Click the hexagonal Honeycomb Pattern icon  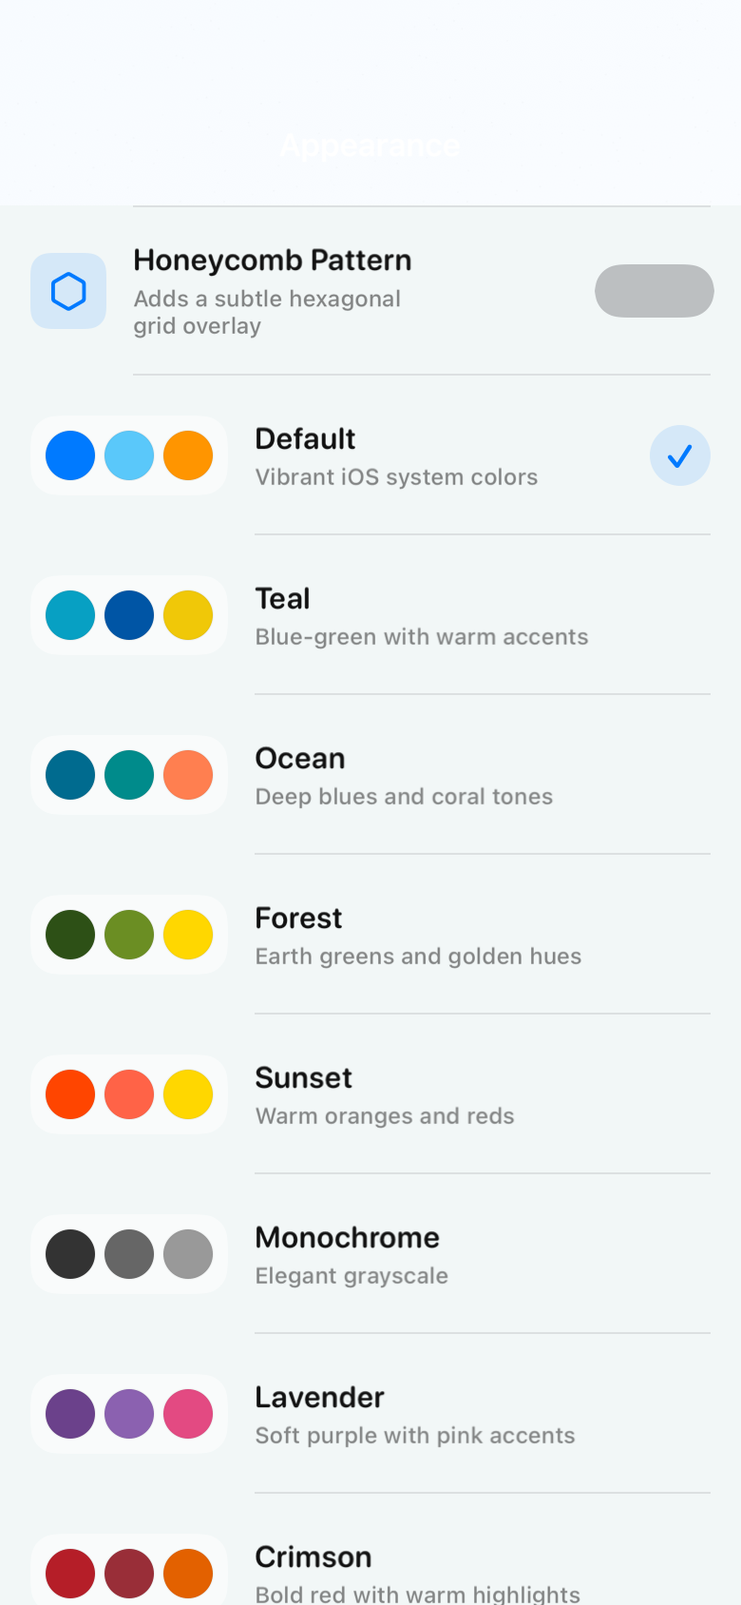(x=68, y=291)
